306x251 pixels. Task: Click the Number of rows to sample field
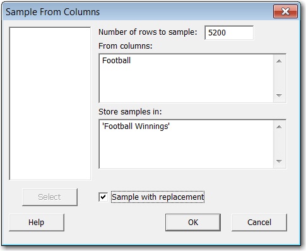[229, 33]
